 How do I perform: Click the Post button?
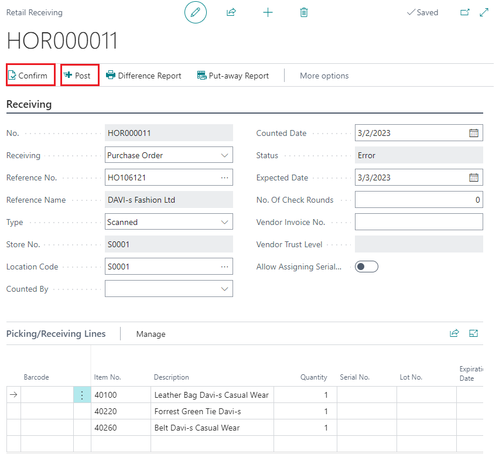pos(78,76)
